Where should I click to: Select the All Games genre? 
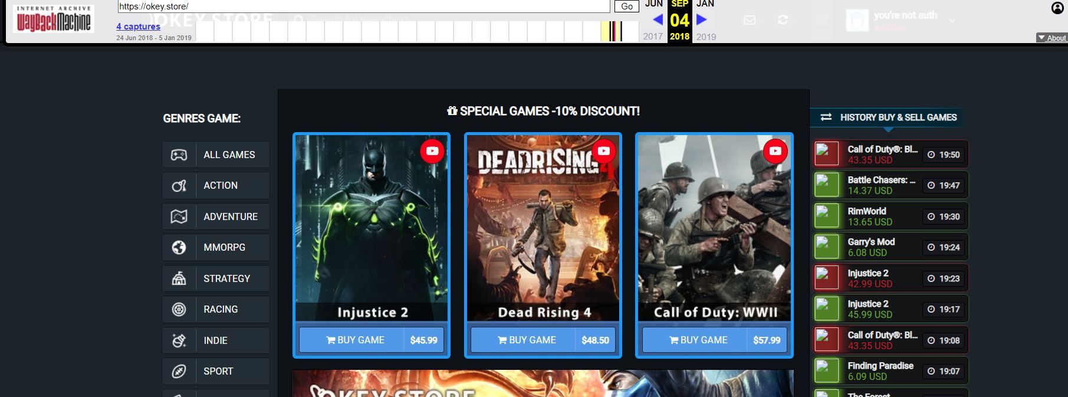[216, 155]
